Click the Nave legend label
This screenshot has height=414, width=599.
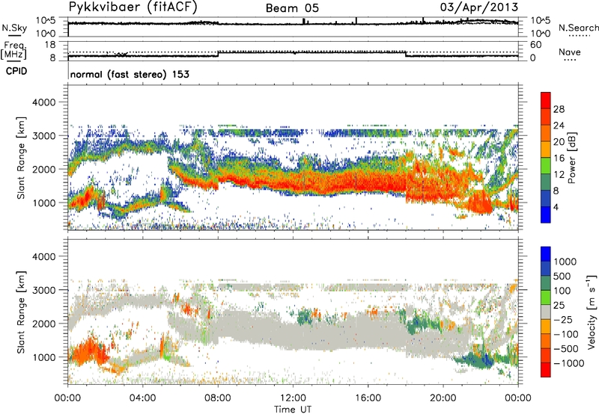pos(570,52)
